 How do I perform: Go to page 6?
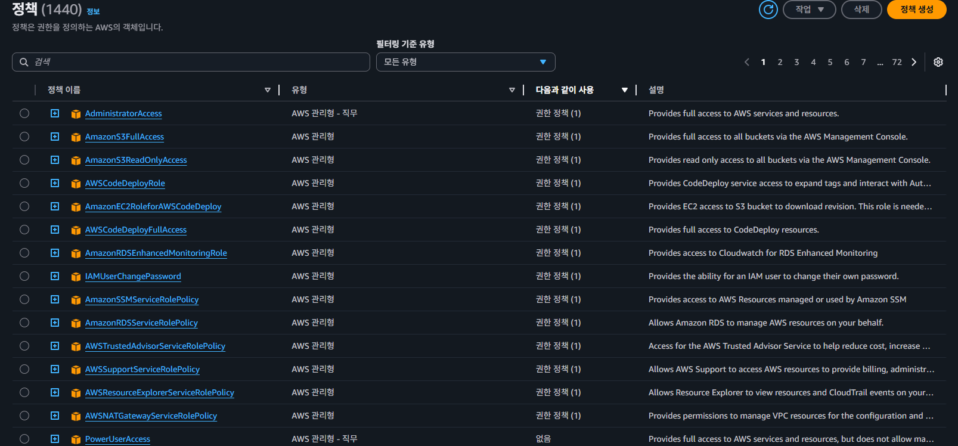pyautogui.click(x=847, y=62)
